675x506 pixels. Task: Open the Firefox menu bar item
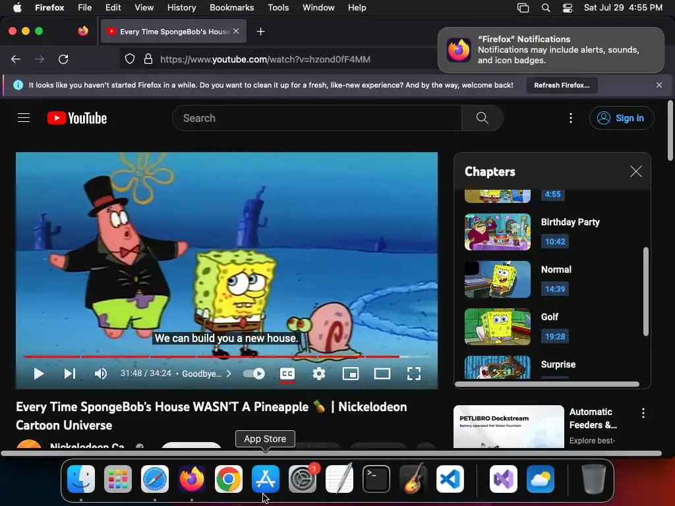click(x=49, y=7)
